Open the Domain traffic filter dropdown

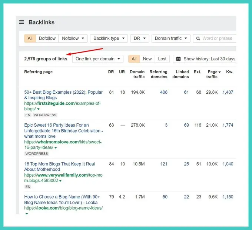tap(171, 38)
